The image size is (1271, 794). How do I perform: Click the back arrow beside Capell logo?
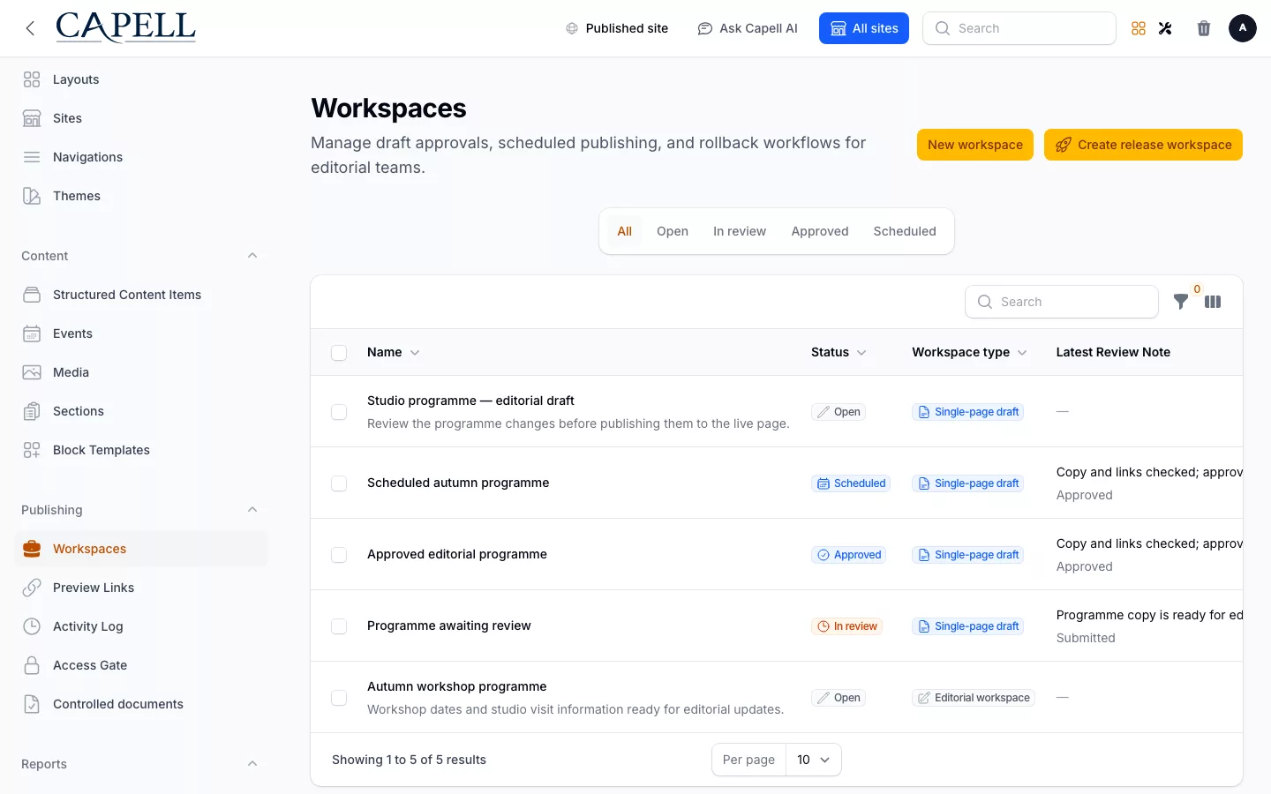point(31,28)
